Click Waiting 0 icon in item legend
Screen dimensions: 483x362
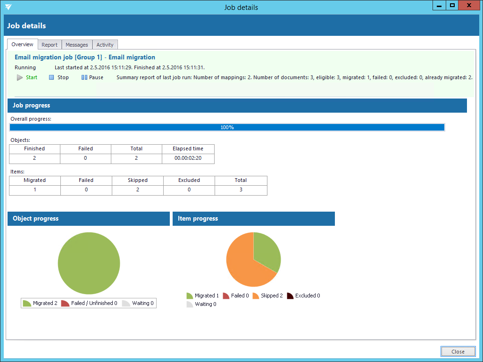190,304
